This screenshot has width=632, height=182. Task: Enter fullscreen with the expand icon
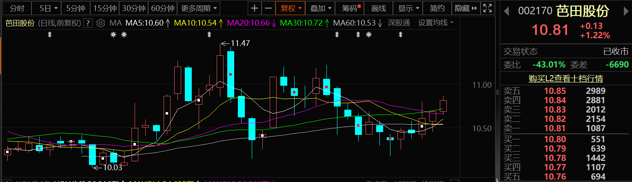[x=487, y=8]
